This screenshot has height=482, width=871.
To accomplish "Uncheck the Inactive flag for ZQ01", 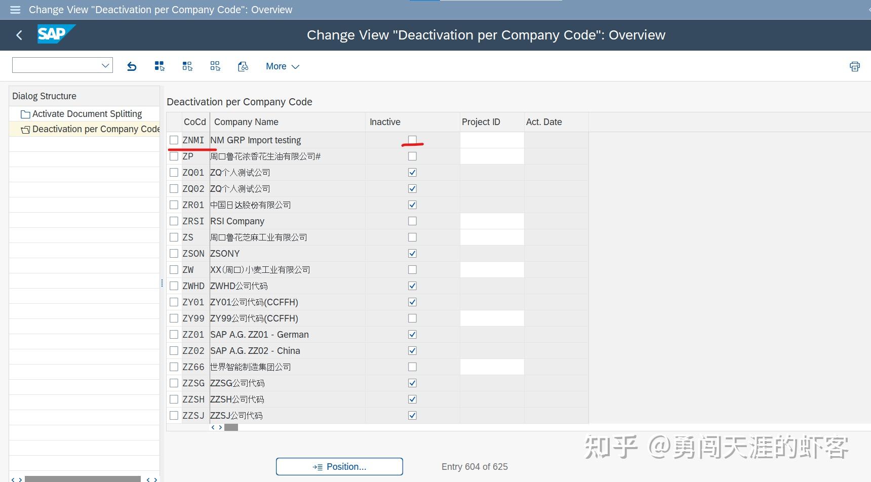I will [x=412, y=172].
